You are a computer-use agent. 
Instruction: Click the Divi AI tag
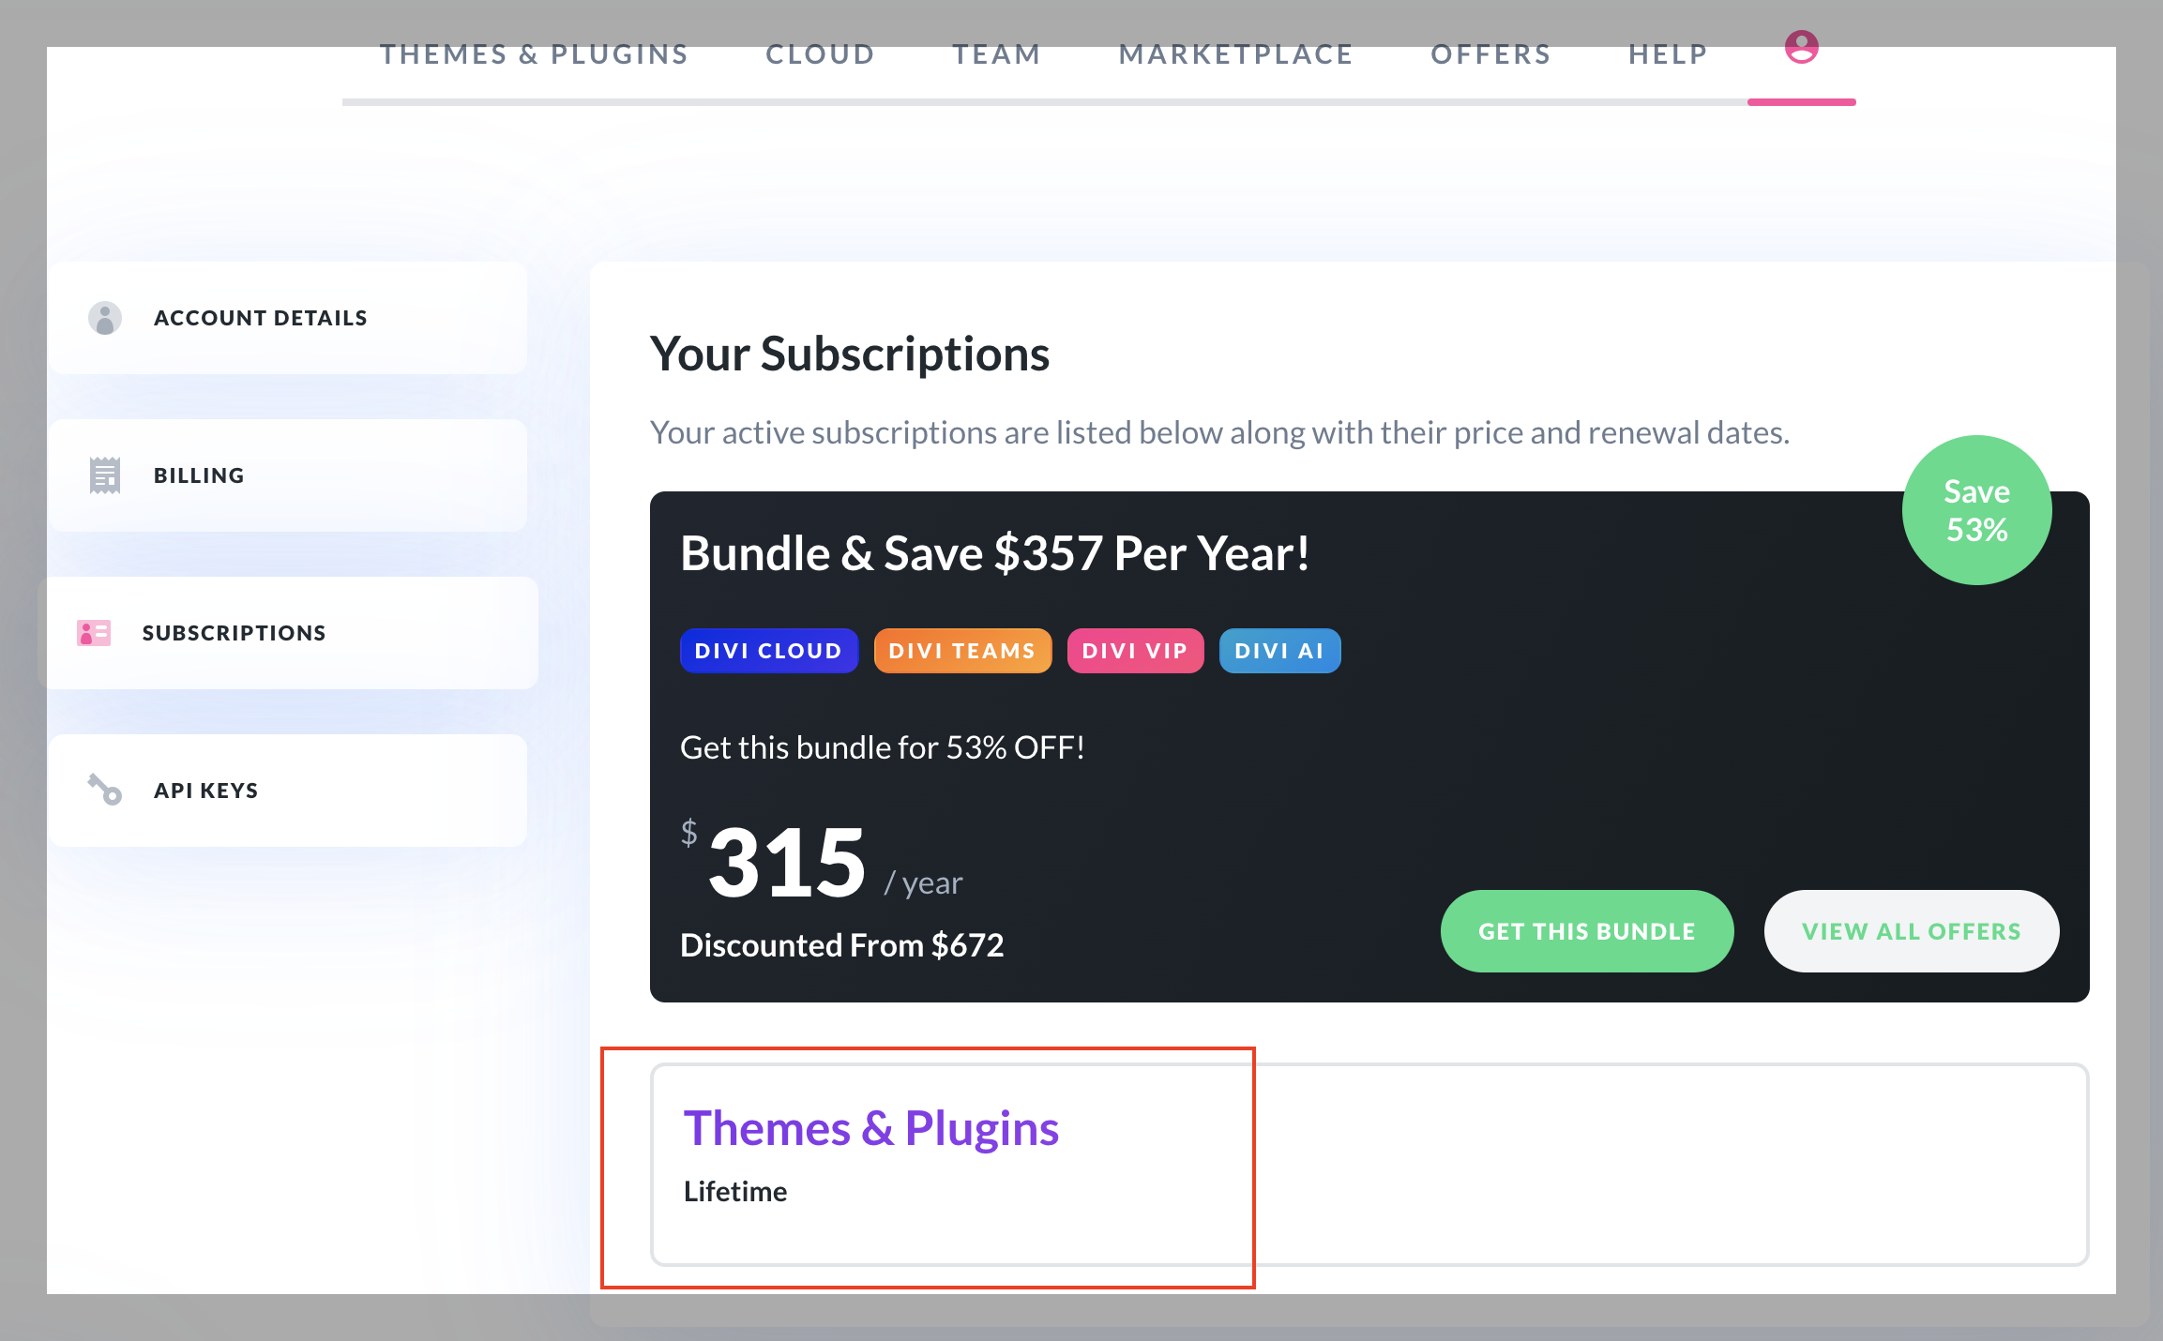coord(1279,651)
